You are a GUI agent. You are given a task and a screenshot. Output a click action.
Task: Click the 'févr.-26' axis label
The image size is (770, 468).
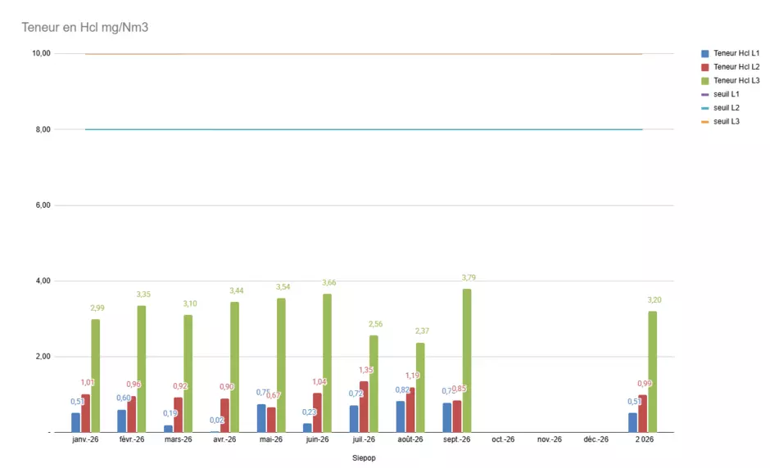point(132,439)
